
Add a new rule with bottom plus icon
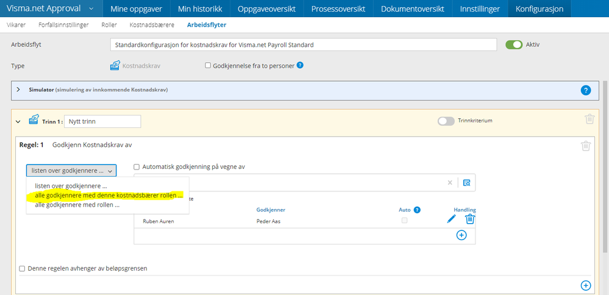586,285
